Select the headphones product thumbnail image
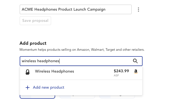This screenshot has height=102, width=183. tap(28, 72)
